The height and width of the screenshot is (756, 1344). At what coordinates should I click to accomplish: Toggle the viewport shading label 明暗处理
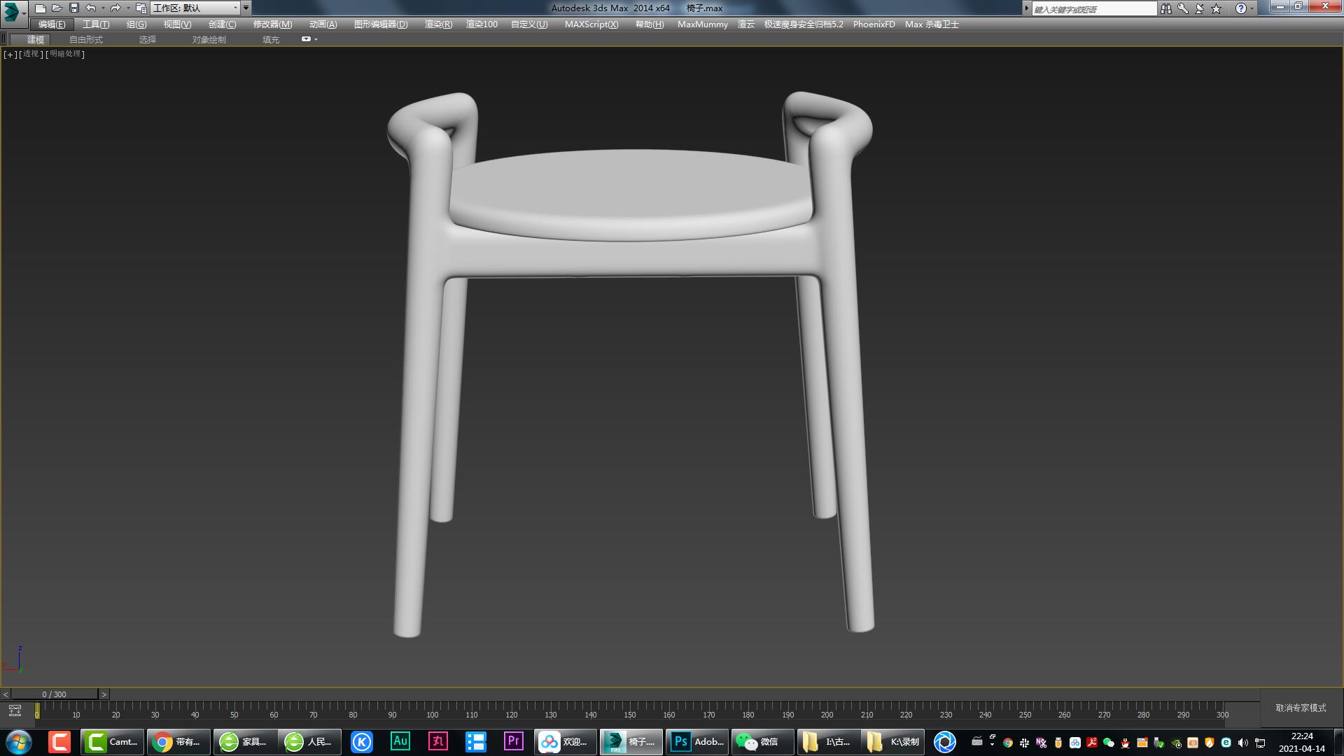click(x=64, y=54)
